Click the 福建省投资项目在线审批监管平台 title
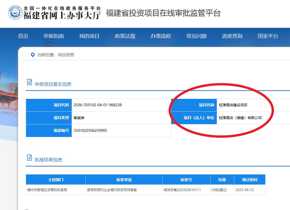The image size is (290, 210). pyautogui.click(x=163, y=13)
